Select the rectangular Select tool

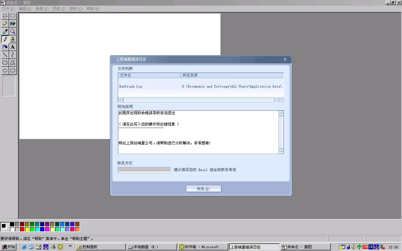pos(13,15)
